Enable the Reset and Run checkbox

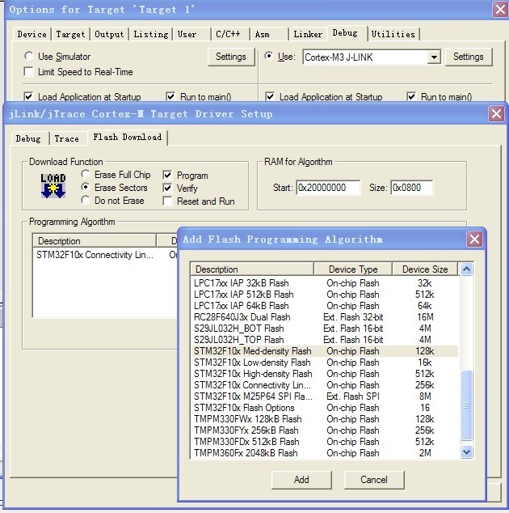point(167,201)
